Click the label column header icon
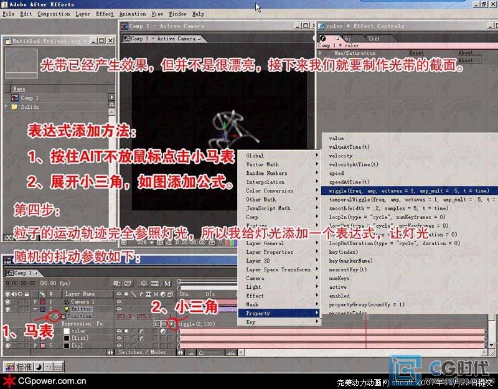 (x=42, y=294)
